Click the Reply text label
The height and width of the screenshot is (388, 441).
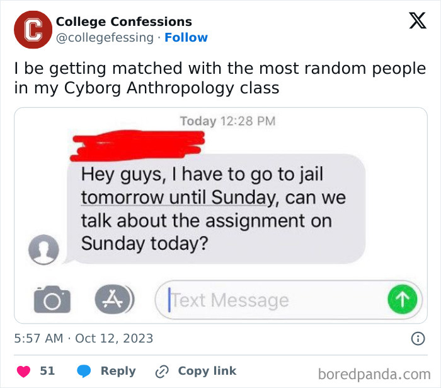click(118, 371)
